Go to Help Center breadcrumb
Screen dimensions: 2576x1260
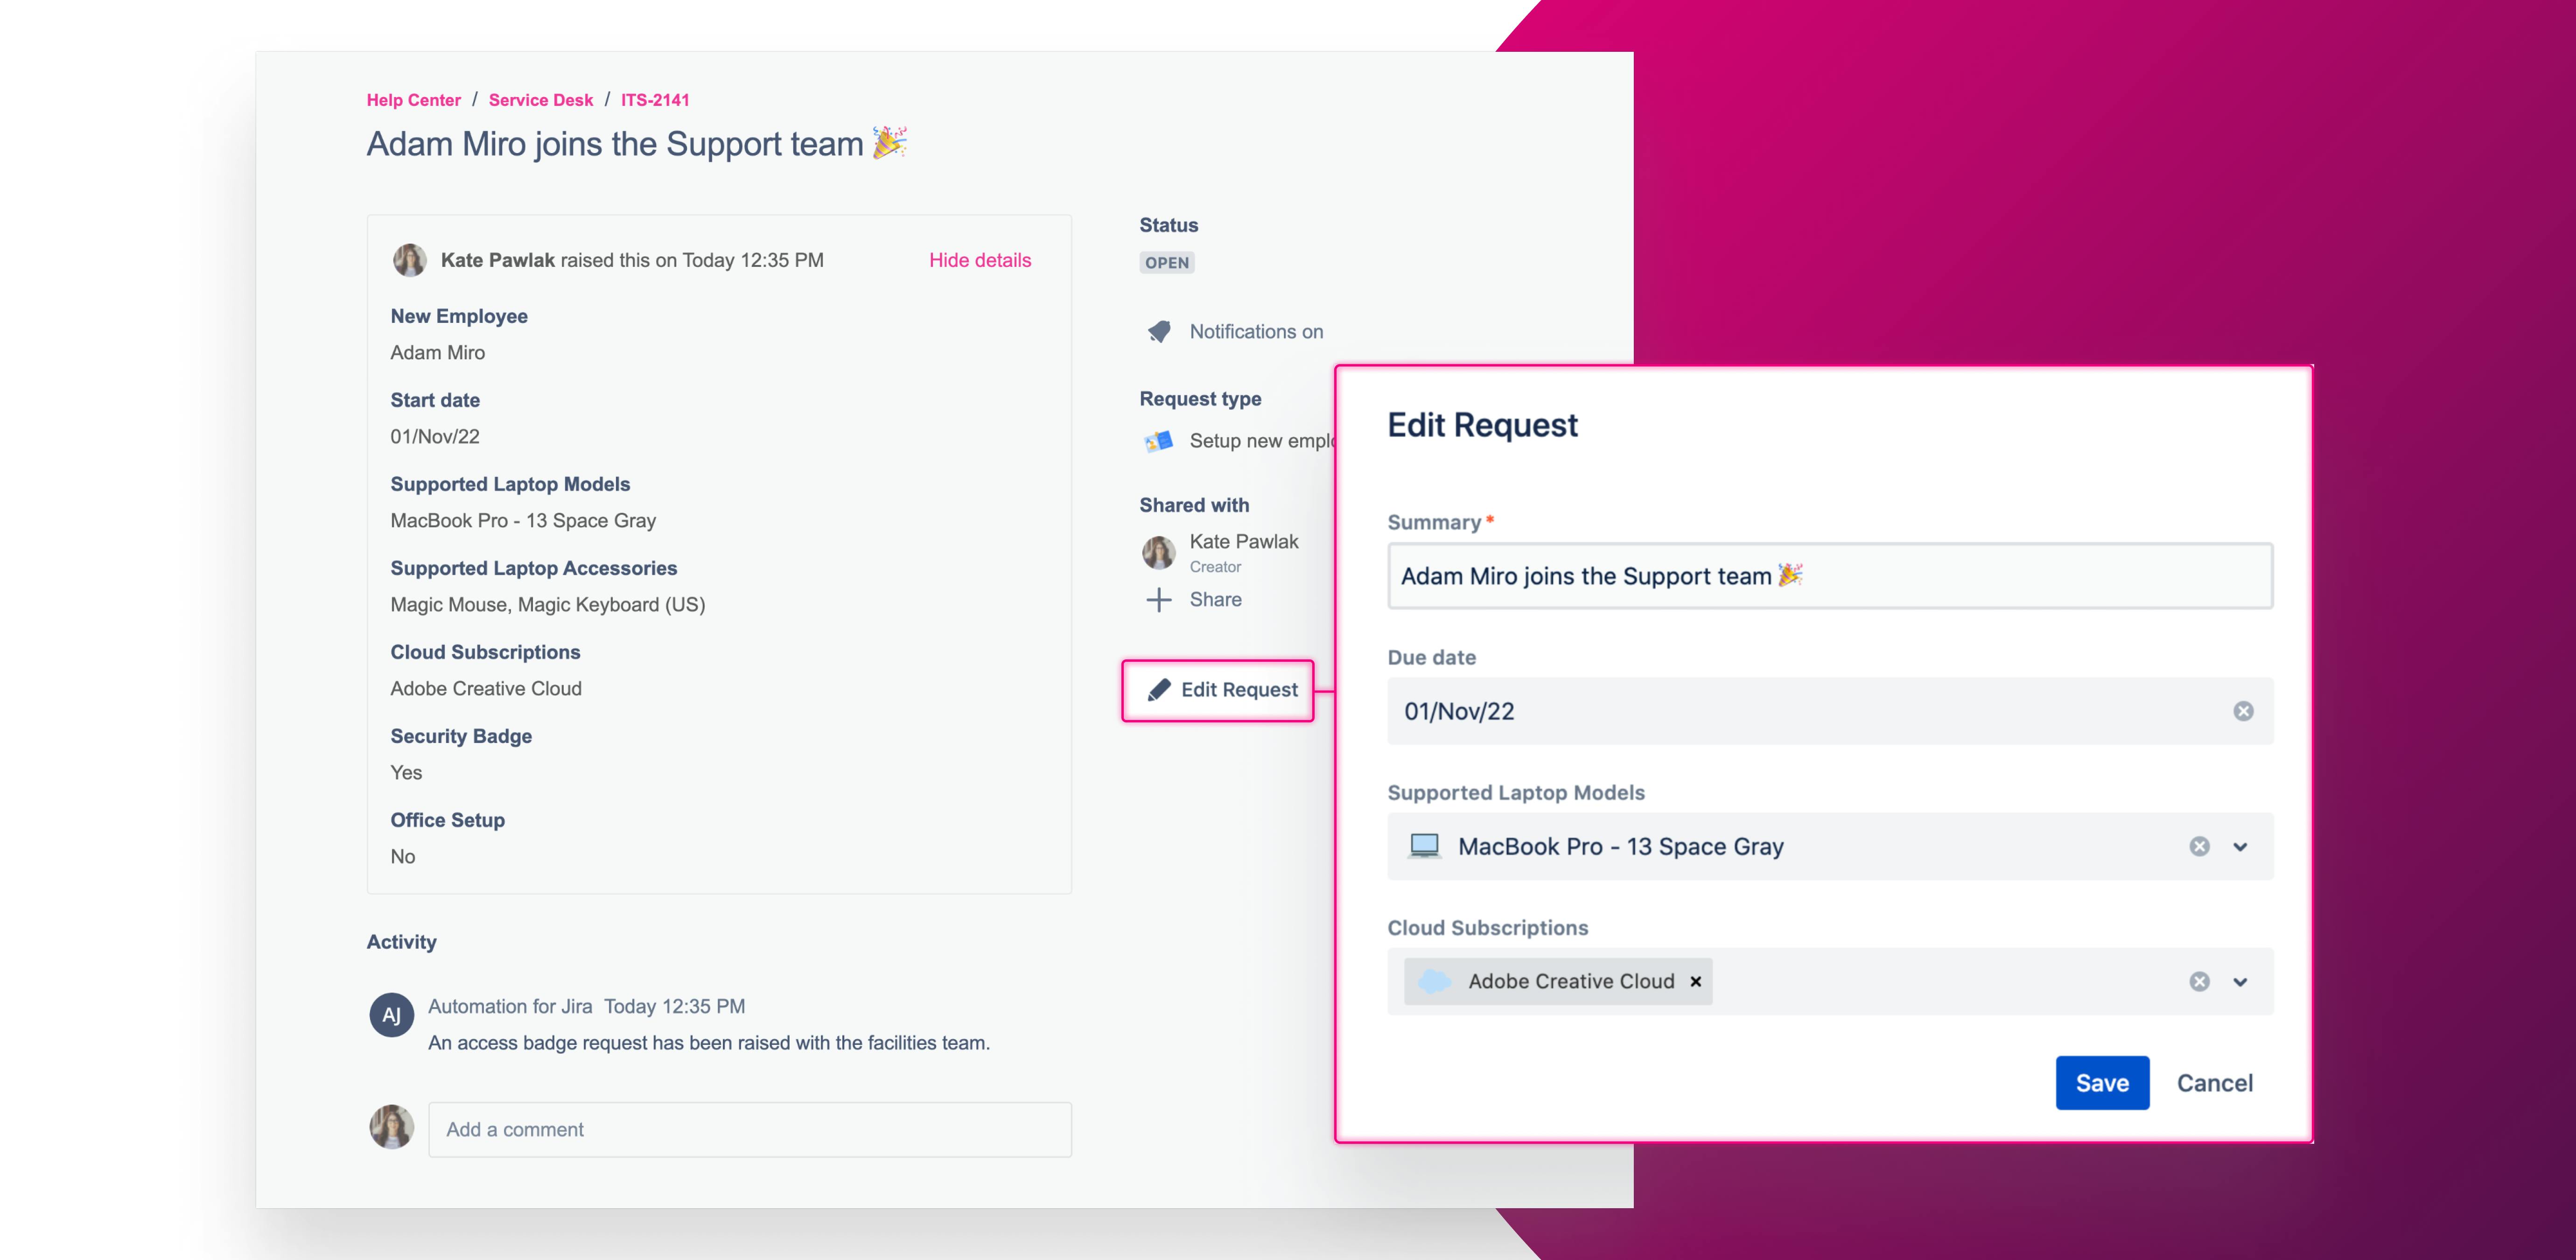click(x=413, y=100)
